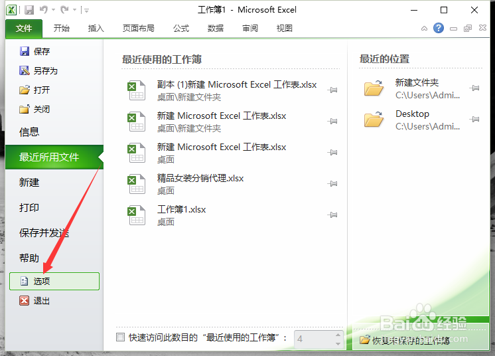Click 另存为 in the file menu
The height and width of the screenshot is (356, 495).
tap(38, 70)
